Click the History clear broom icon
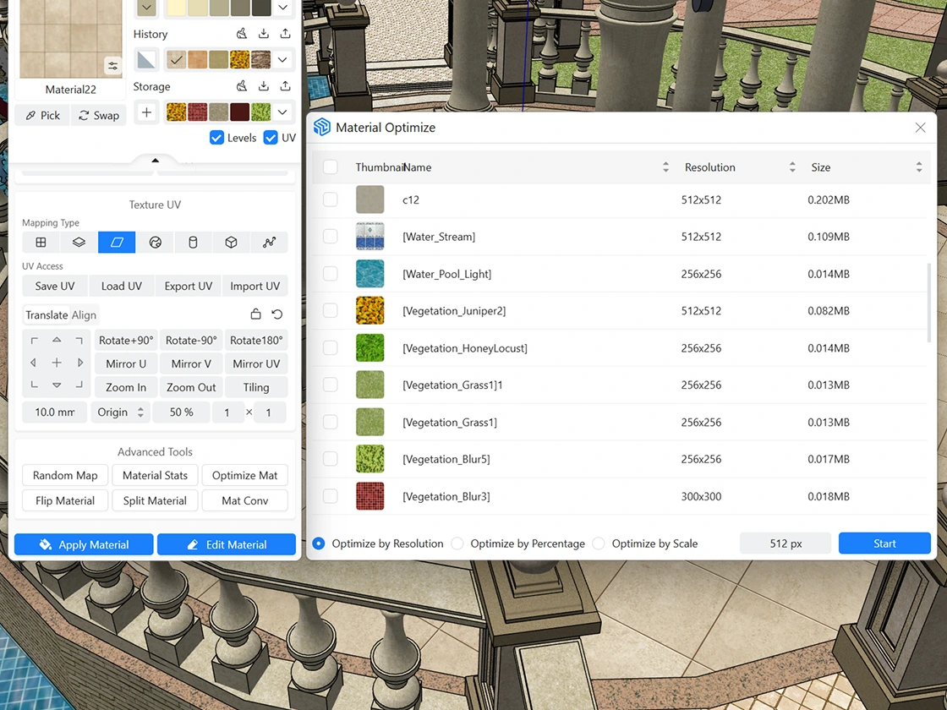Viewport: 947px width, 710px height. [x=242, y=34]
